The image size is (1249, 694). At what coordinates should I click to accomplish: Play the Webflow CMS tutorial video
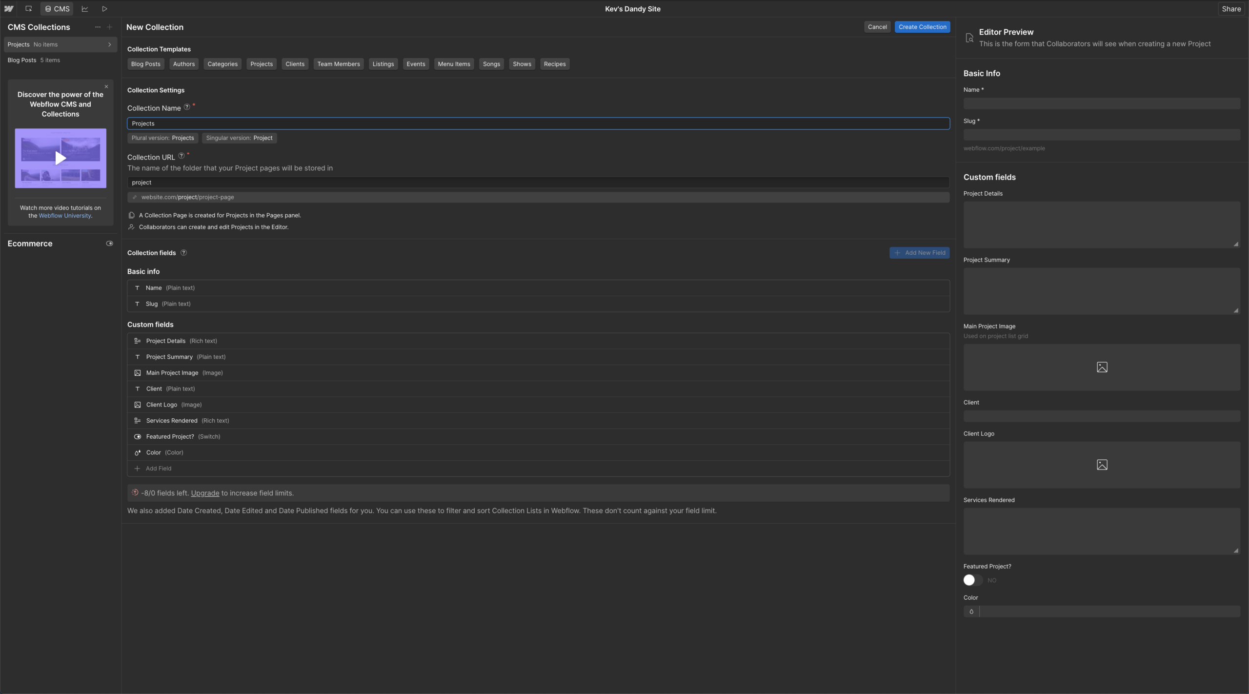click(x=60, y=158)
